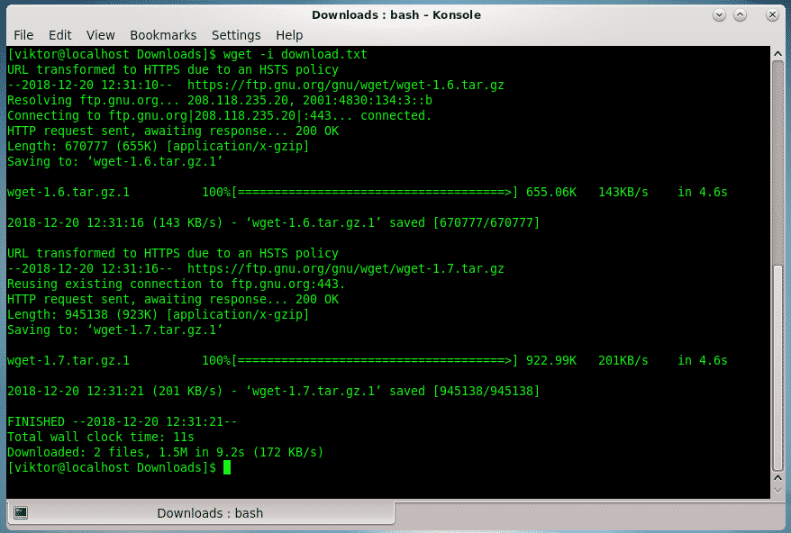Click the 'Length: 670777 (655K)' line

pyautogui.click(x=158, y=146)
